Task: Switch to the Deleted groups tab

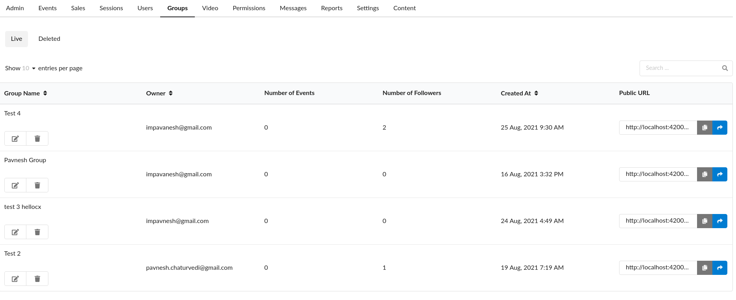Action: 49,39
